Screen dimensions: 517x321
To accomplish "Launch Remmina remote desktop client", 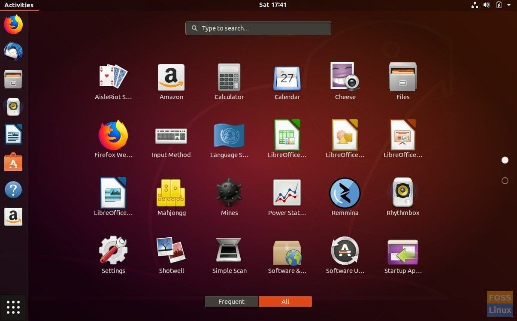I will (345, 193).
